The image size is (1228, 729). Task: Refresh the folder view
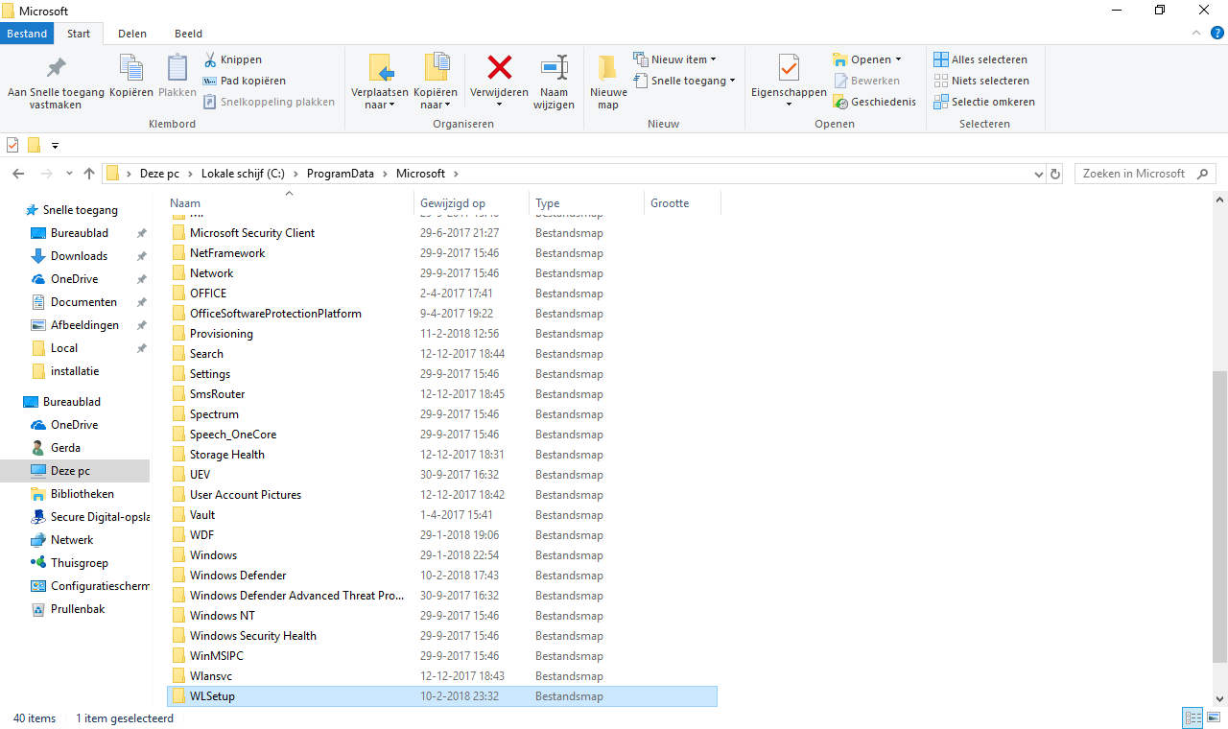click(x=1056, y=174)
